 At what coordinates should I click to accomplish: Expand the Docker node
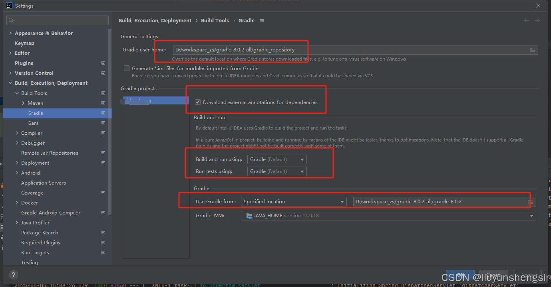17,202
